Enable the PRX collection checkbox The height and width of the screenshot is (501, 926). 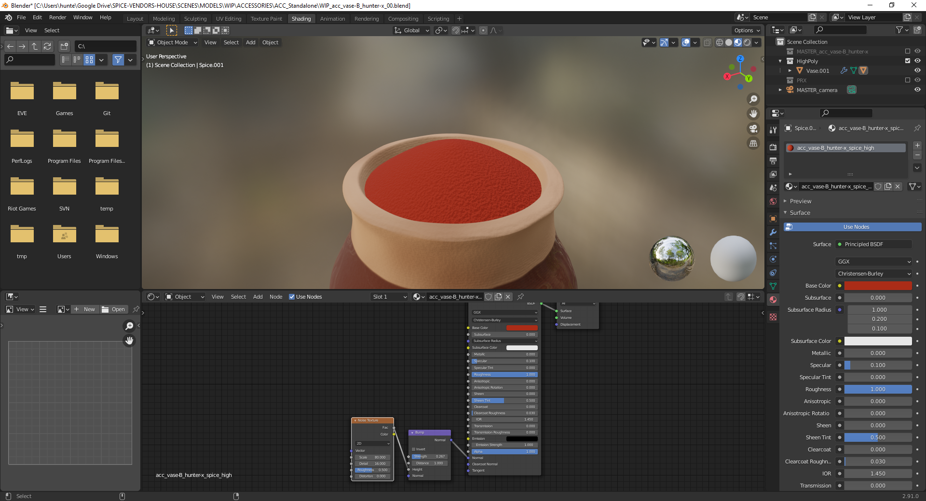[908, 80]
